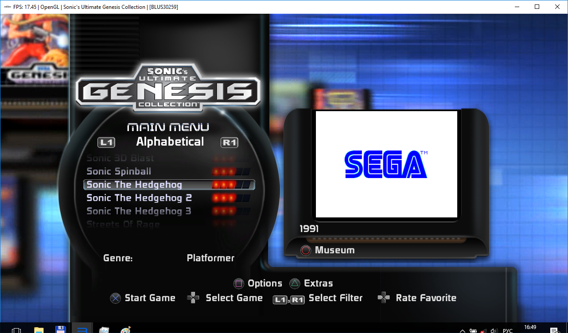The height and width of the screenshot is (333, 568).
Task: Switch language via the РУС indicator
Action: (508, 330)
